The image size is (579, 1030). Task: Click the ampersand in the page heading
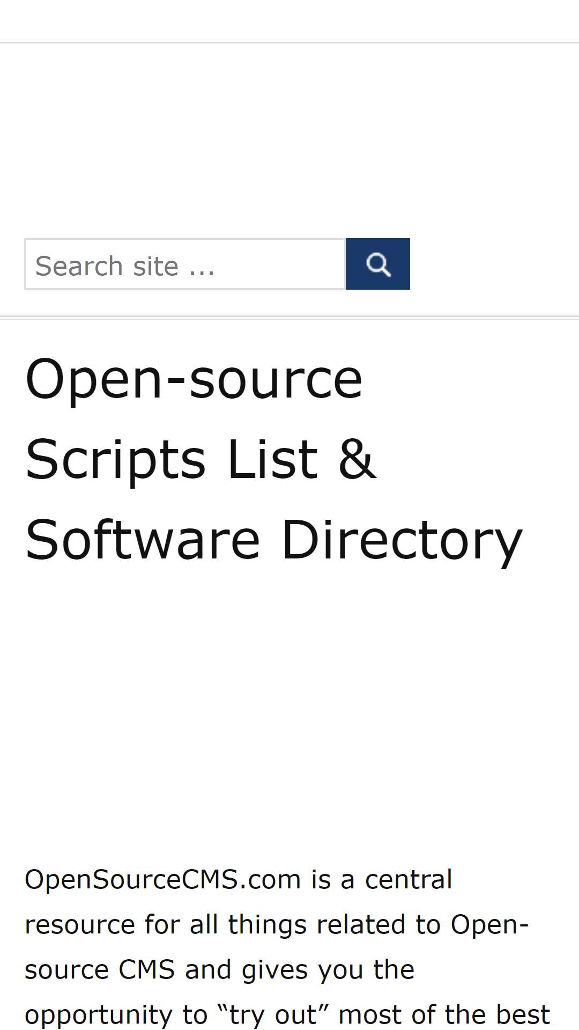357,460
